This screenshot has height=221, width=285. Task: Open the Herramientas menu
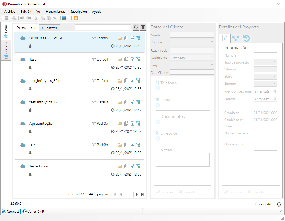pyautogui.click(x=55, y=12)
